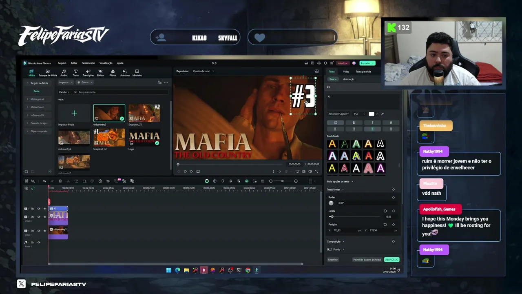The width and height of the screenshot is (522, 294).
Task: Mute the Video 1 track audio
Action: (x=39, y=231)
